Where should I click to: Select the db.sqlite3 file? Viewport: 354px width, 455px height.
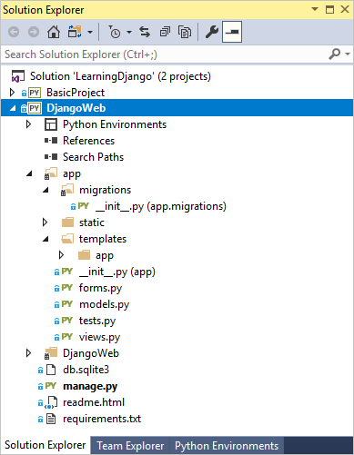[86, 370]
